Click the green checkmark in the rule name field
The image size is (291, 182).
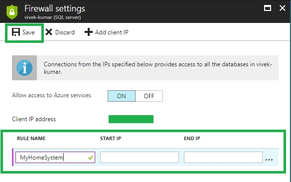coord(91,158)
